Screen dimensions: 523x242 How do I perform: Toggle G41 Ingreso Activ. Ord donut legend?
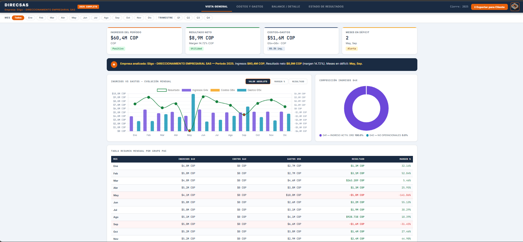341,135
